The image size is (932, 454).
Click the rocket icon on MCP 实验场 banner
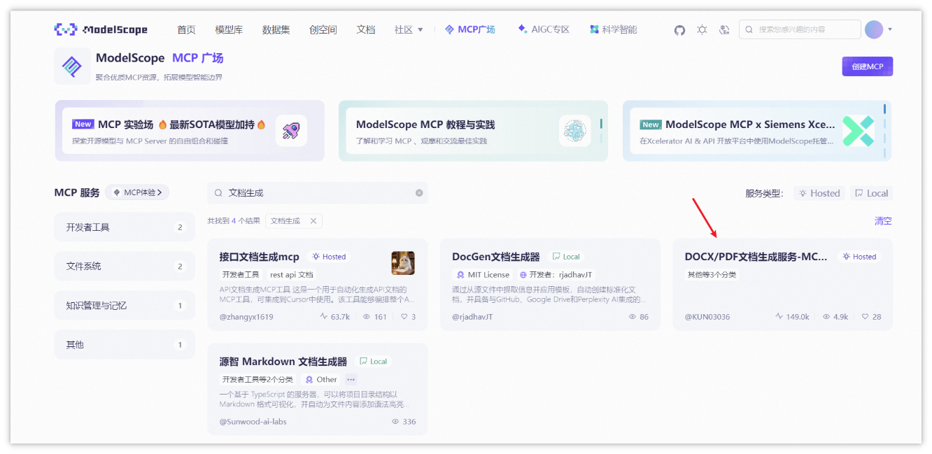(291, 131)
